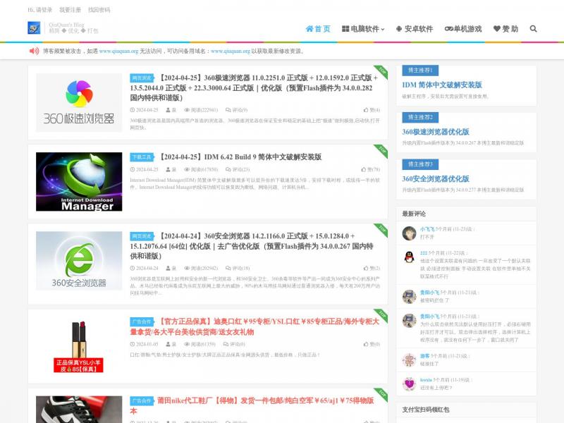Expand the 电脑软件 dropdown menu

click(x=363, y=29)
